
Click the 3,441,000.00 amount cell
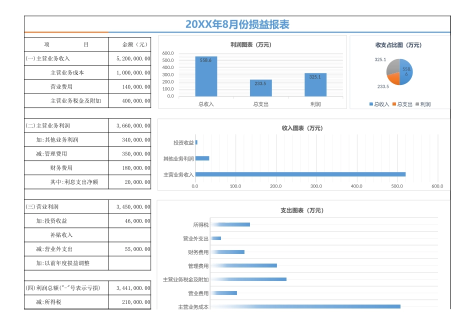pos(129,288)
